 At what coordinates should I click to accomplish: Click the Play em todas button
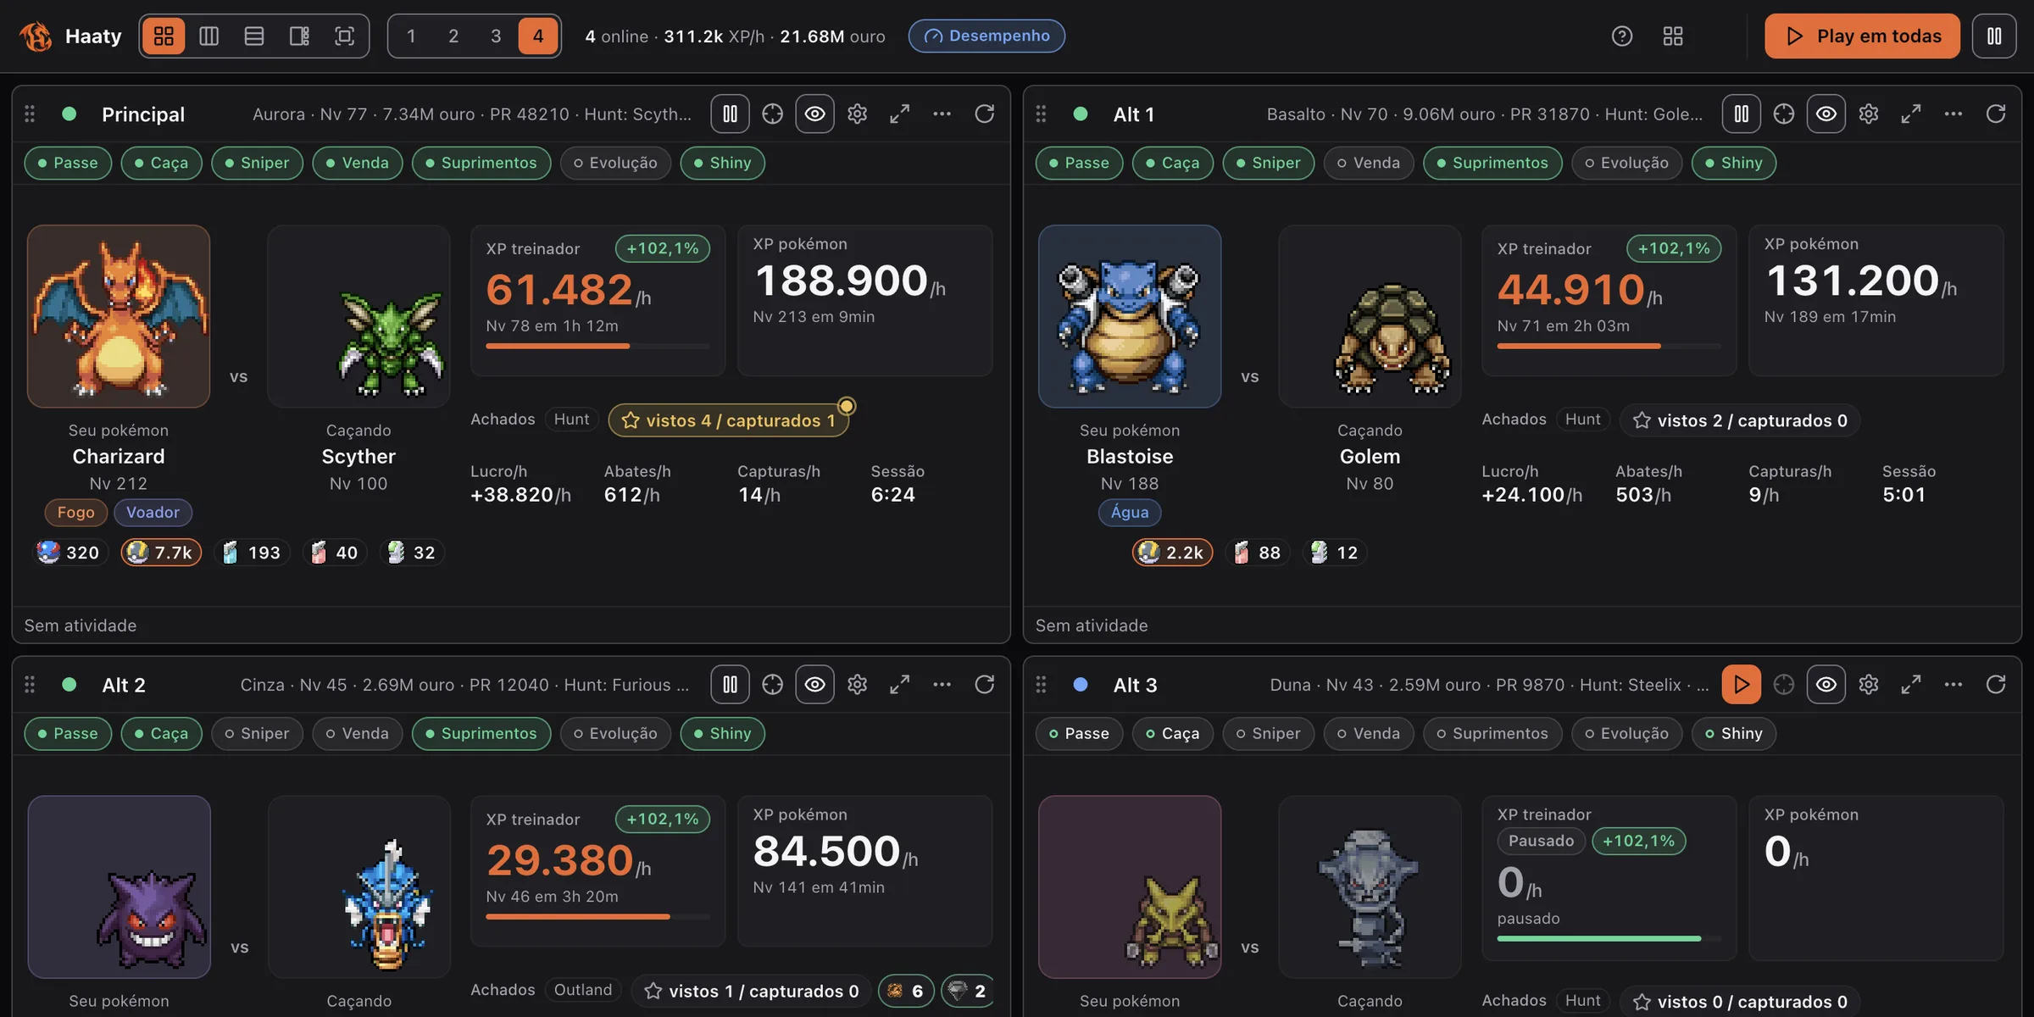pos(1862,36)
